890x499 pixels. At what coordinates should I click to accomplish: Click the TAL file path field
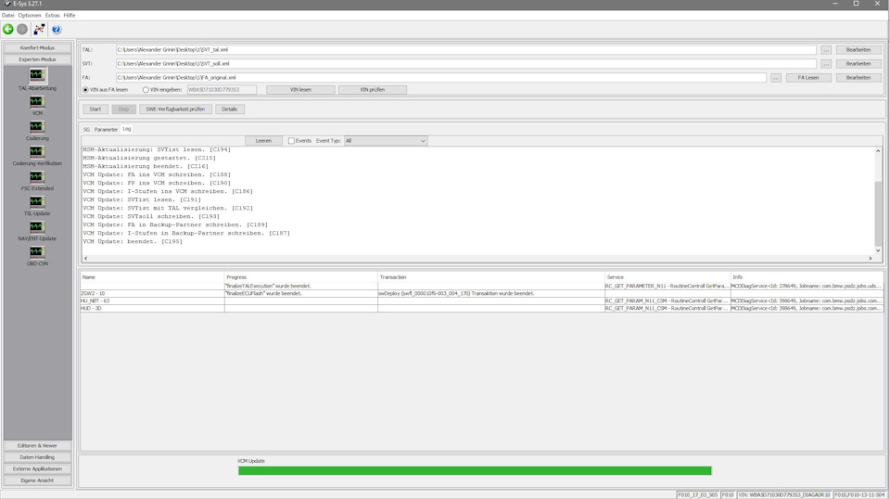click(x=466, y=50)
